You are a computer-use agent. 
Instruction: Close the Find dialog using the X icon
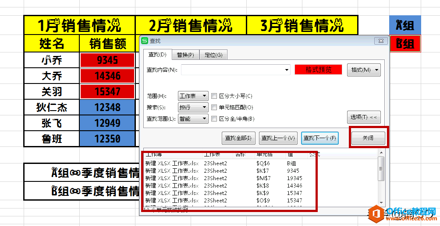click(x=381, y=41)
